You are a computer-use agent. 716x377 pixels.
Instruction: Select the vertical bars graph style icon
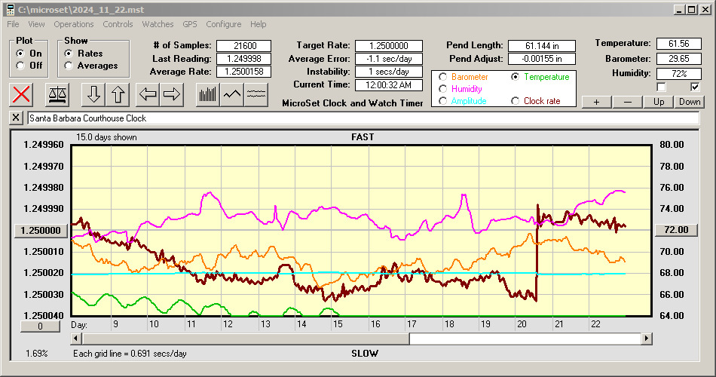[207, 94]
